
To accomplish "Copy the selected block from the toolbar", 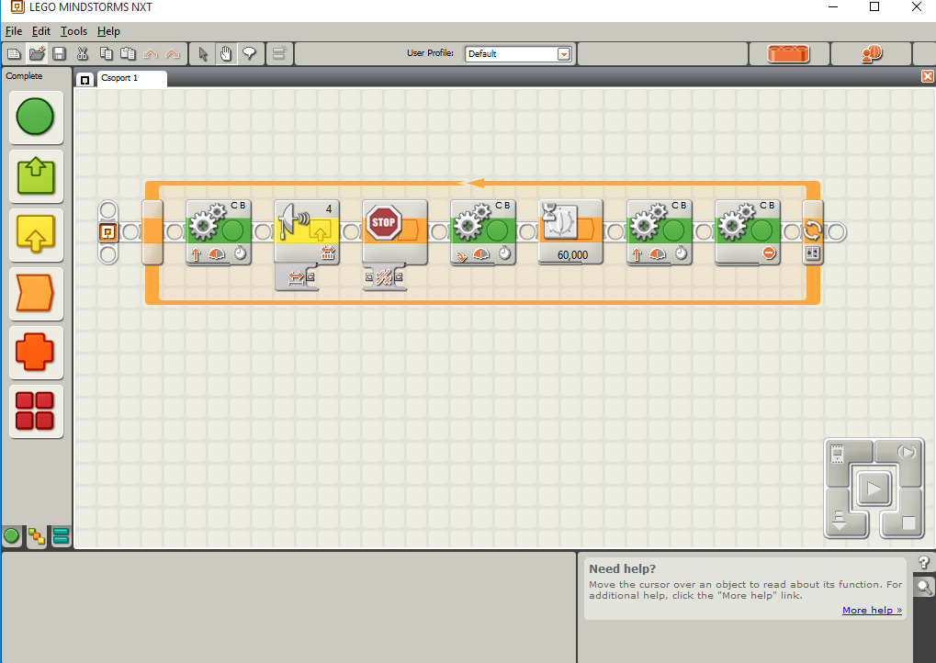I will coord(106,53).
